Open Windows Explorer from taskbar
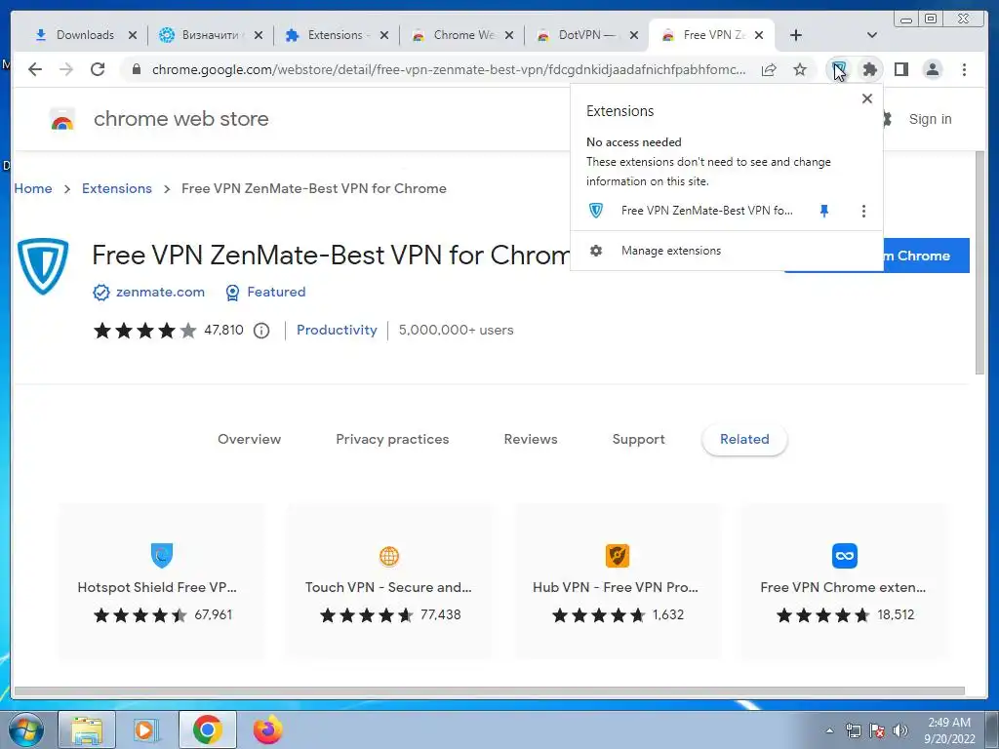 [87, 729]
